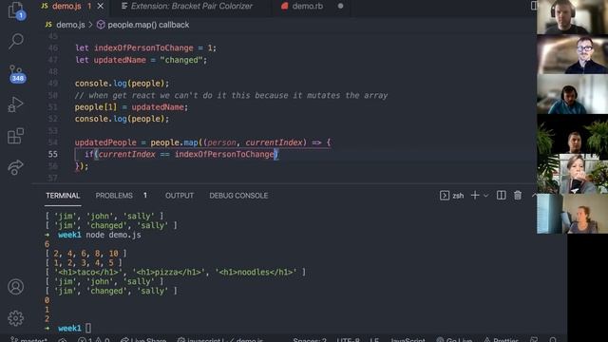608x342 pixels.
Task: Open the Search view in activity bar
Action: [x=16, y=41]
